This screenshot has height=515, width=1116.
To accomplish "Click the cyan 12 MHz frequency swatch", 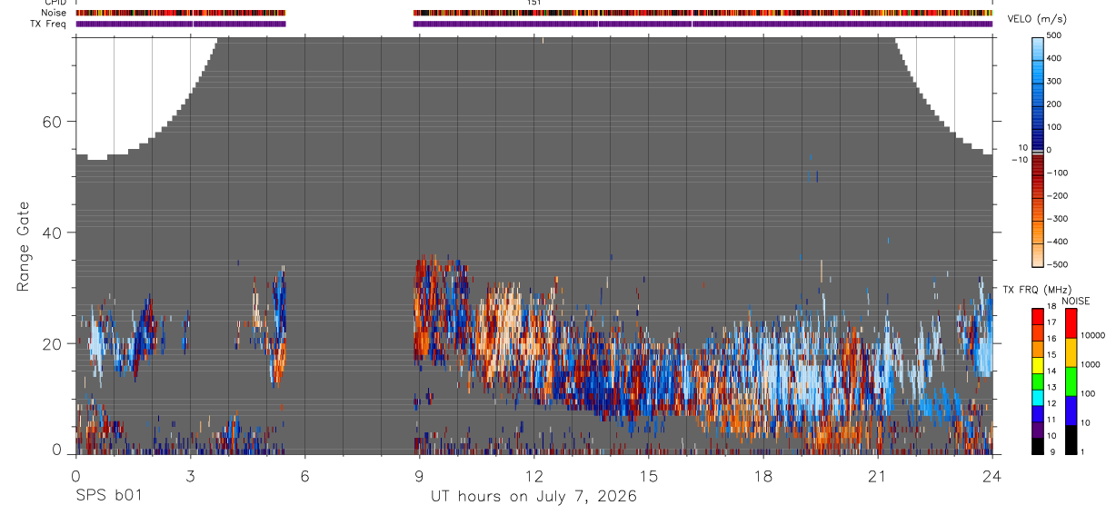I will [x=1038, y=398].
